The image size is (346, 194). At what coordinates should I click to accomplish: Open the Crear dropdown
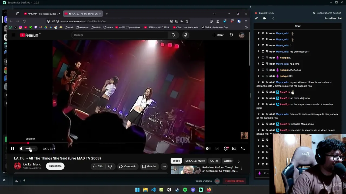218,35
